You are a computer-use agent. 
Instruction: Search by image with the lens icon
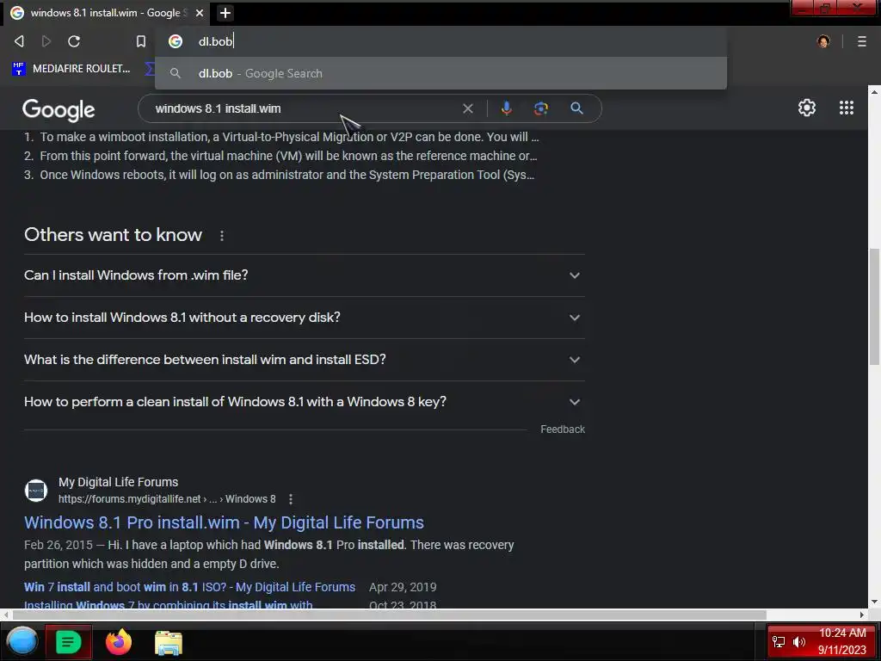point(540,108)
